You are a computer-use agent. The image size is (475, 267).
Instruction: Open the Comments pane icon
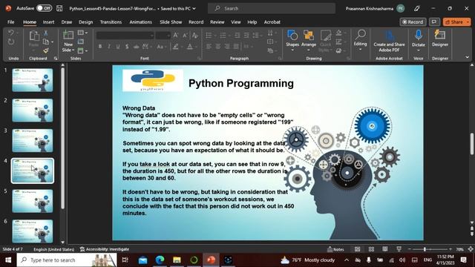(434, 22)
